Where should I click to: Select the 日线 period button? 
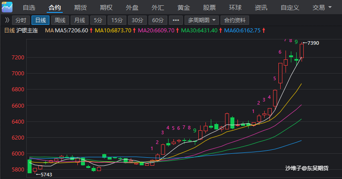click(x=40, y=20)
